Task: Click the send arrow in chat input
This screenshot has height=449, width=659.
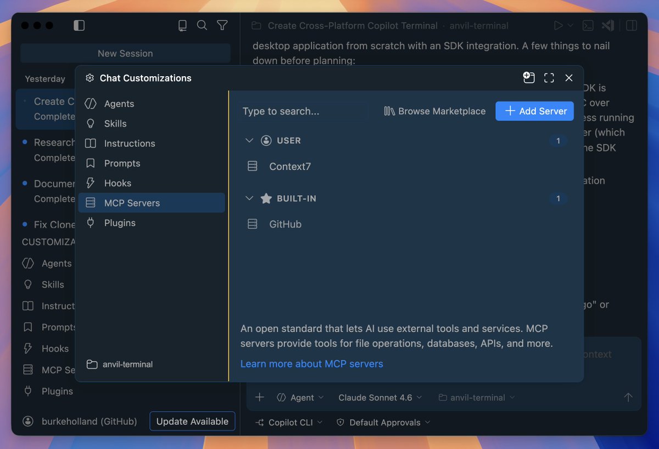Action: [x=628, y=397]
